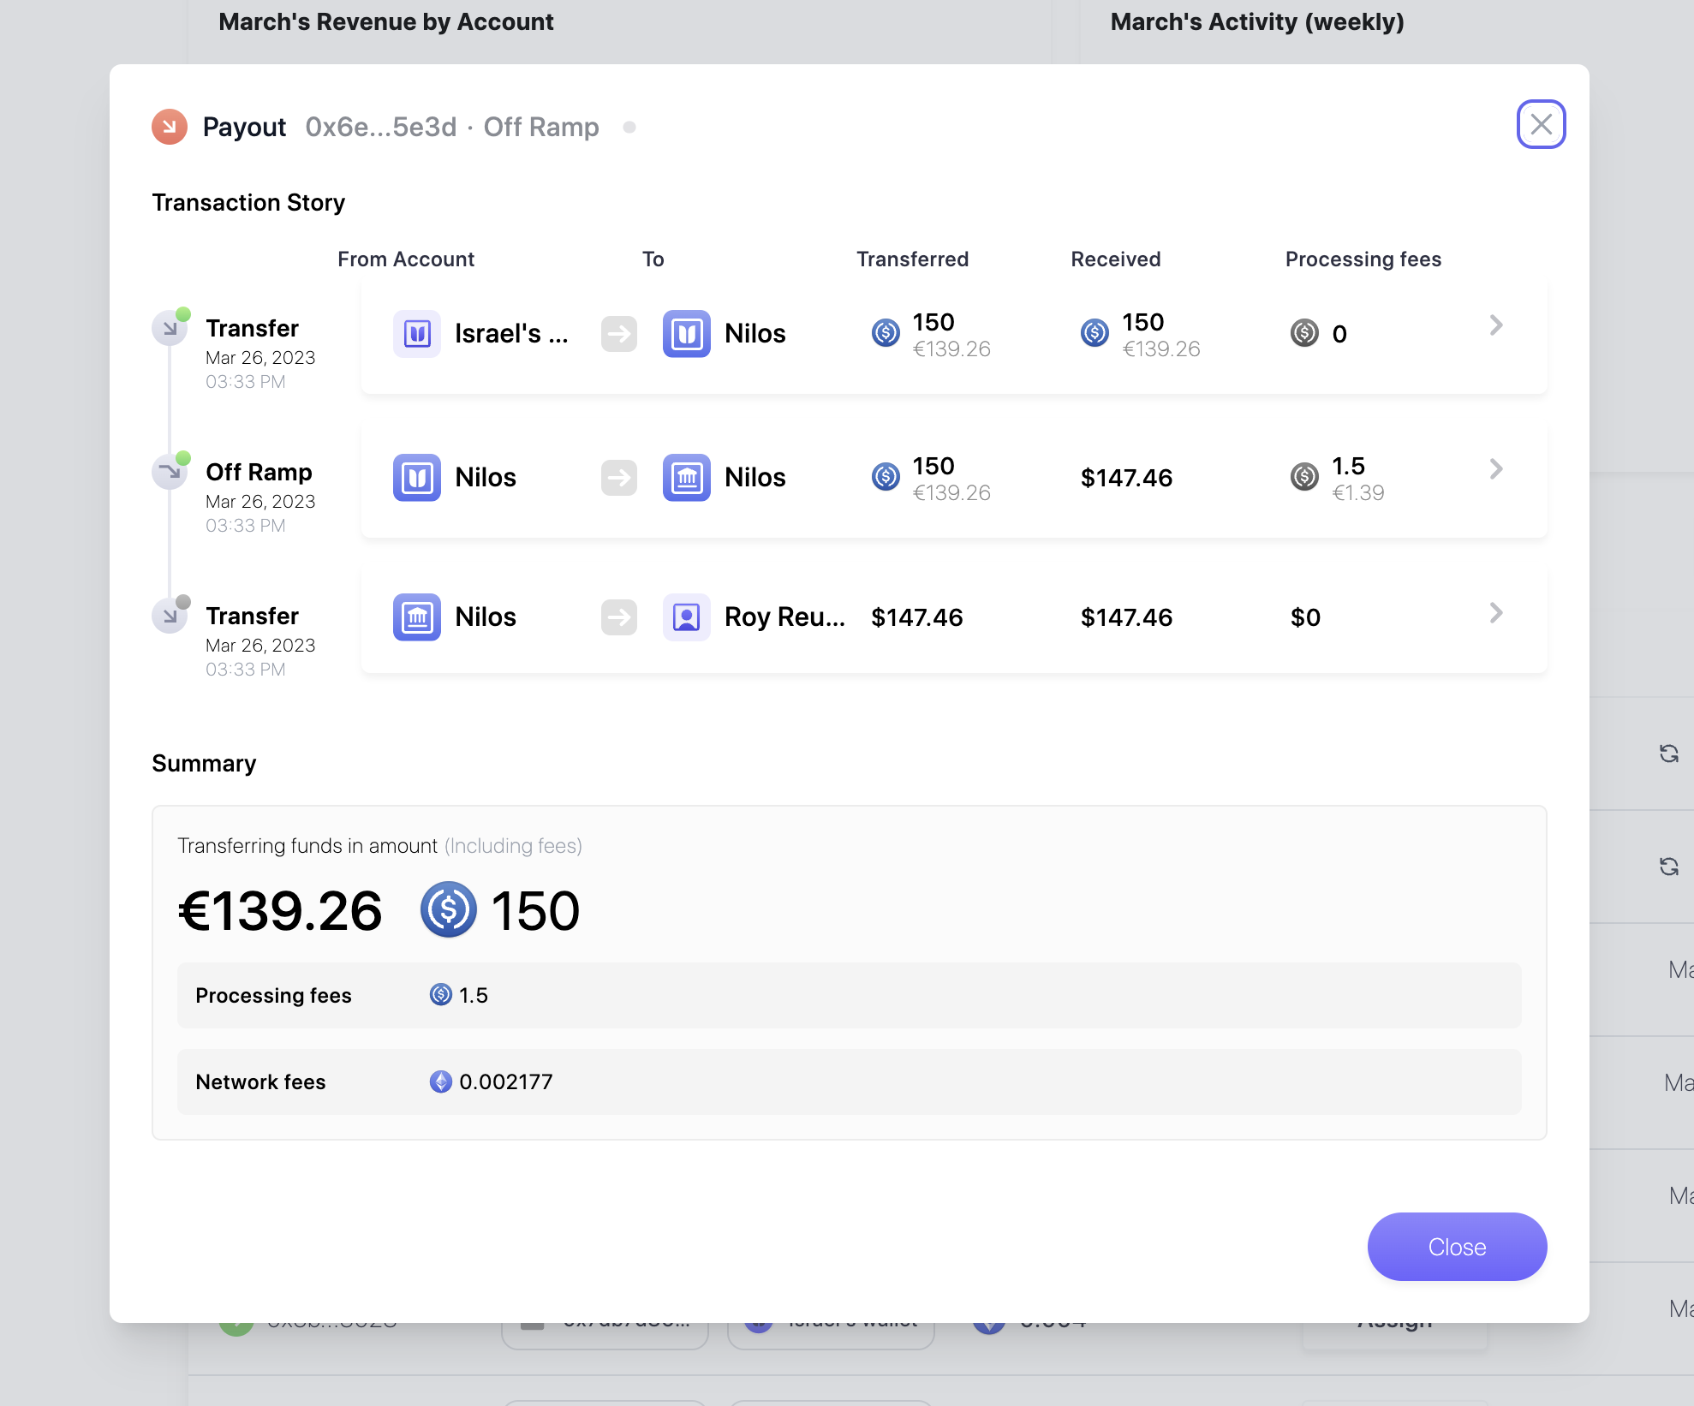Expand the Off Ramp row details chevron
Viewport: 1694px width, 1406px height.
click(x=1495, y=469)
